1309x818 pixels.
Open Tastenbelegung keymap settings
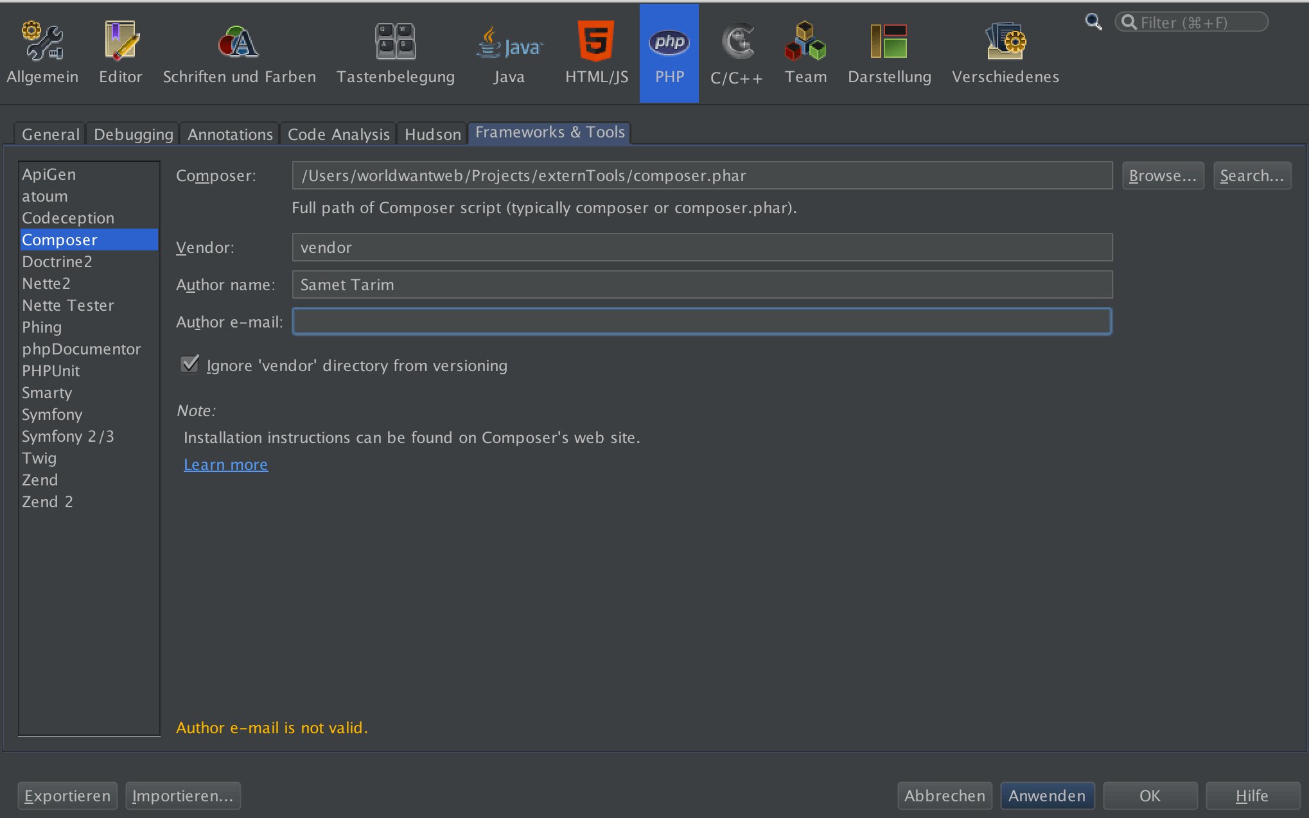(x=395, y=53)
